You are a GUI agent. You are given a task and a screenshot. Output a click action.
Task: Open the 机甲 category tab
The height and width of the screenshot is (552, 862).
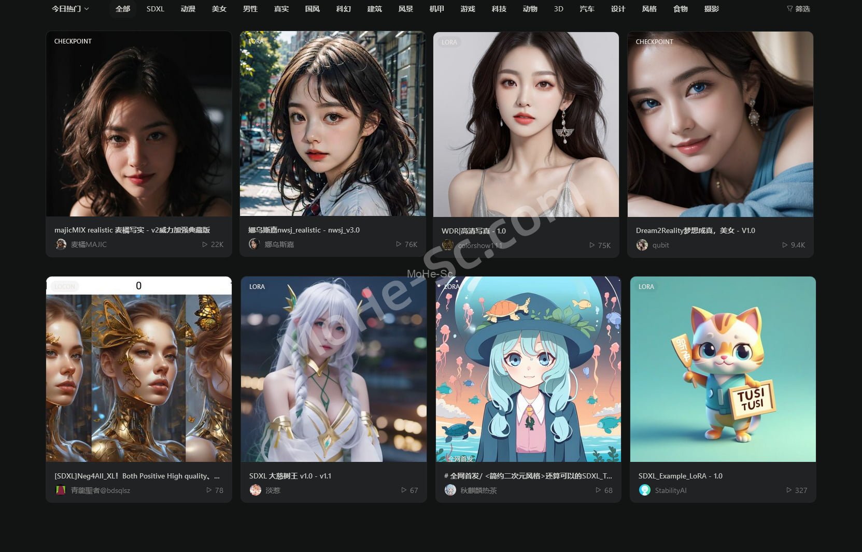coord(436,9)
